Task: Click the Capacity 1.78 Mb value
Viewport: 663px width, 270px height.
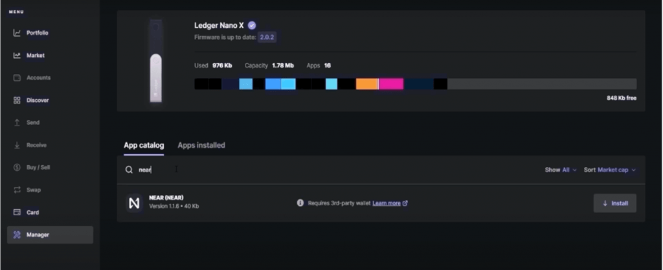Action: click(283, 65)
